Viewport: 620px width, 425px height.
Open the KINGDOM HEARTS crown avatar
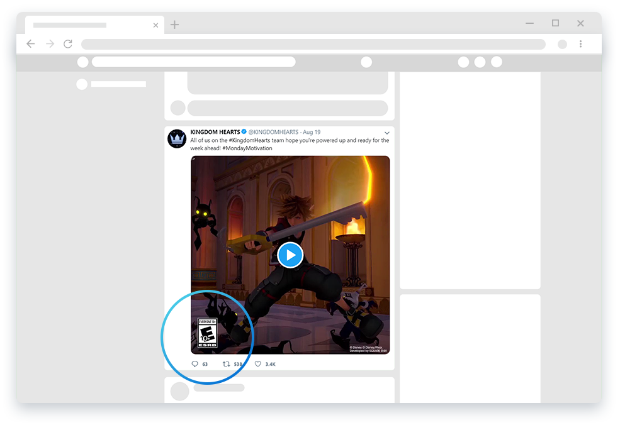pyautogui.click(x=177, y=139)
